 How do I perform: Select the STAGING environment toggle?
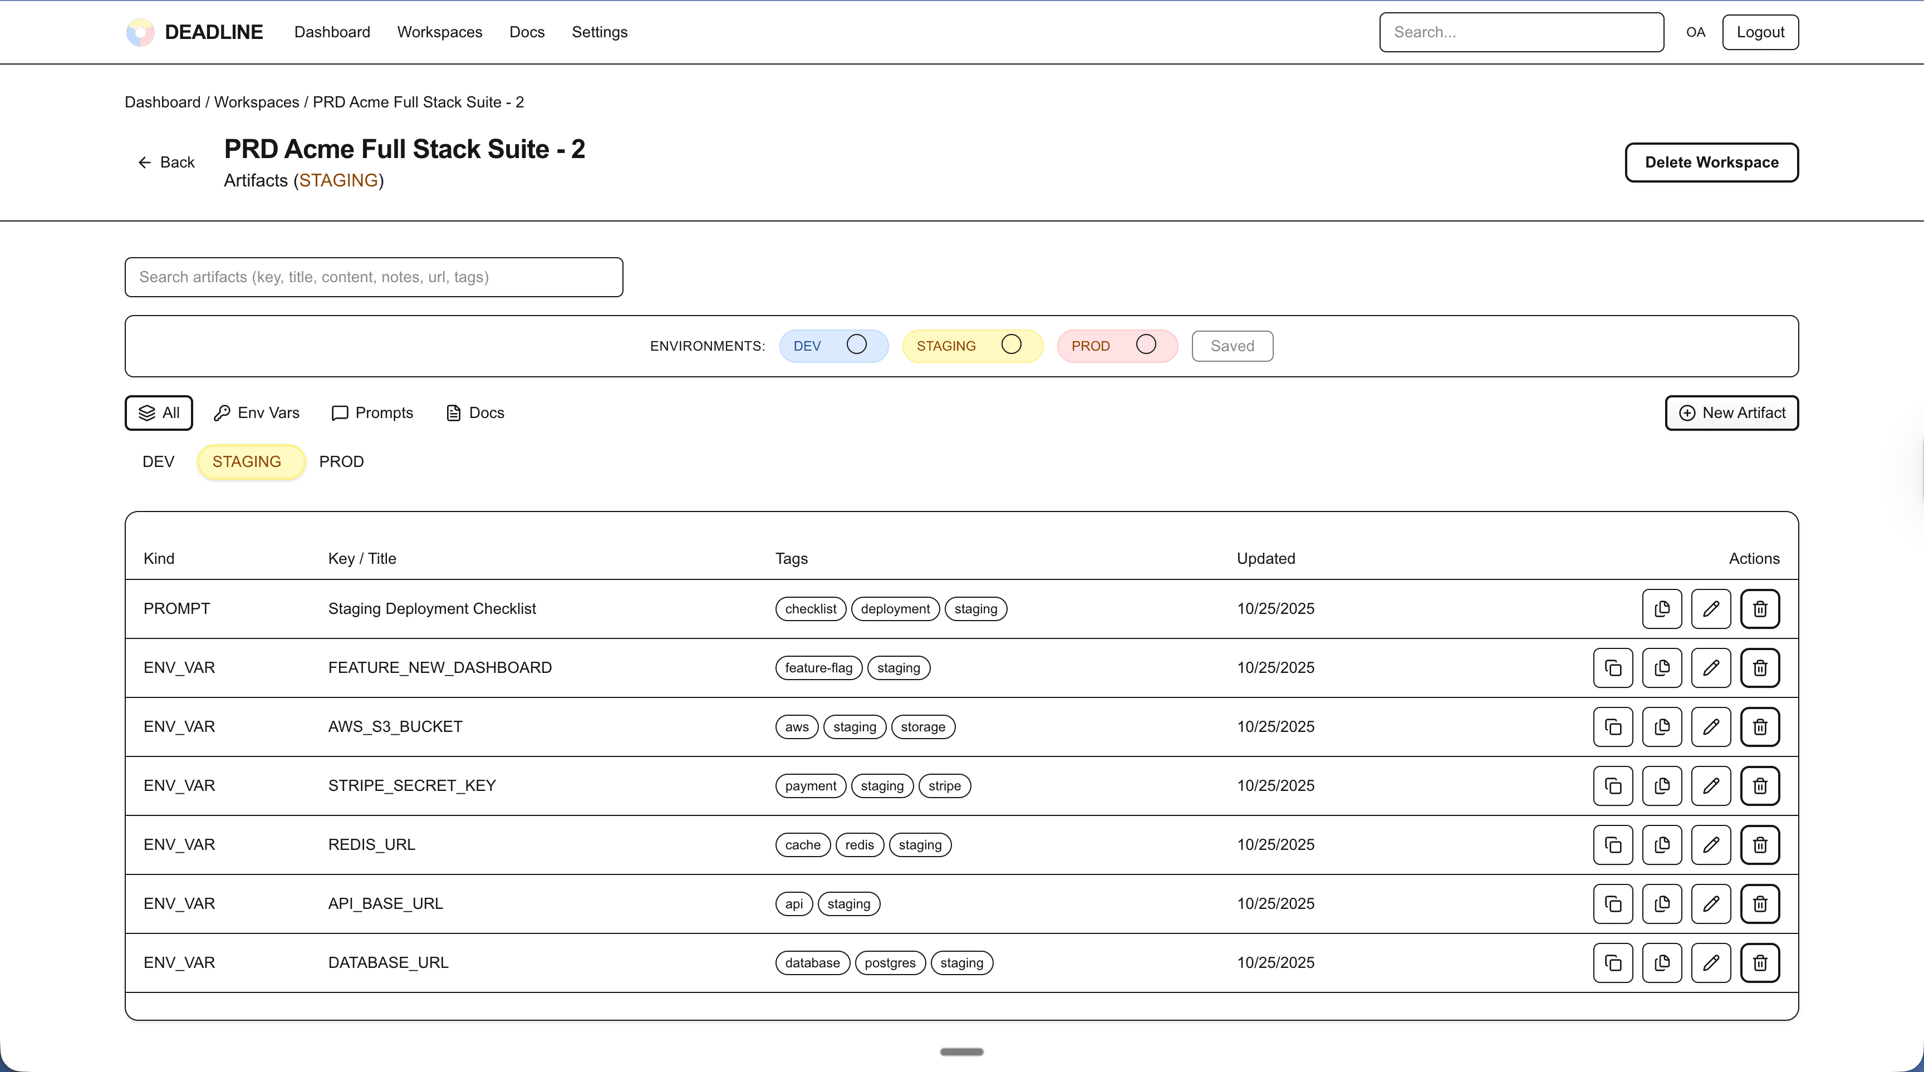[1012, 344]
